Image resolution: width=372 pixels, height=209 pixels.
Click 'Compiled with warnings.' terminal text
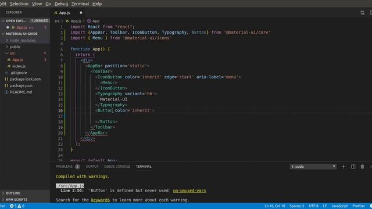pos(83,176)
